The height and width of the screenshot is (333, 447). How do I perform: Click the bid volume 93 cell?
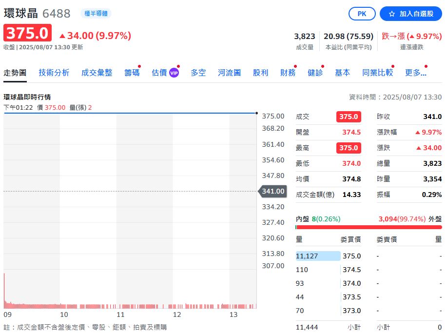coord(300,283)
